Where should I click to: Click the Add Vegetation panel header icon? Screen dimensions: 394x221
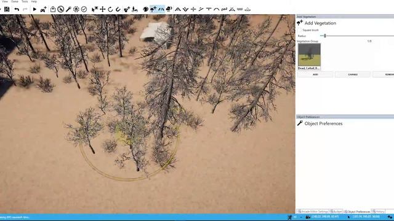click(300, 23)
